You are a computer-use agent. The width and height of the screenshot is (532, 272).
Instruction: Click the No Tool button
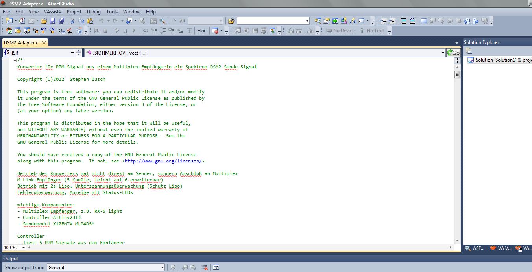[371, 31]
